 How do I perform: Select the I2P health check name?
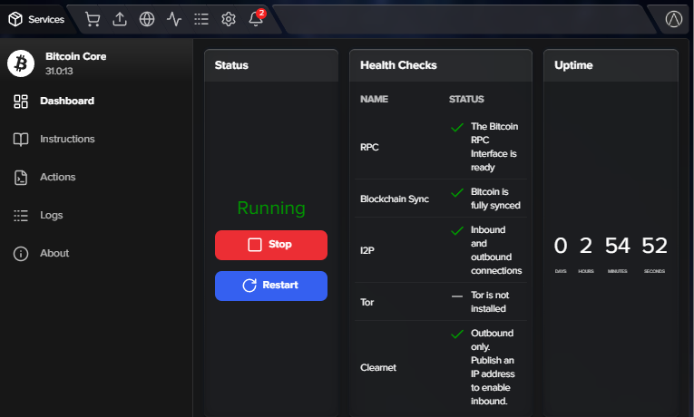point(367,250)
